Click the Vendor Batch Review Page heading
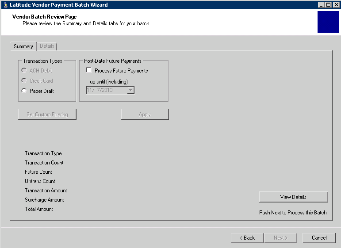The height and width of the screenshot is (248, 341). click(44, 17)
